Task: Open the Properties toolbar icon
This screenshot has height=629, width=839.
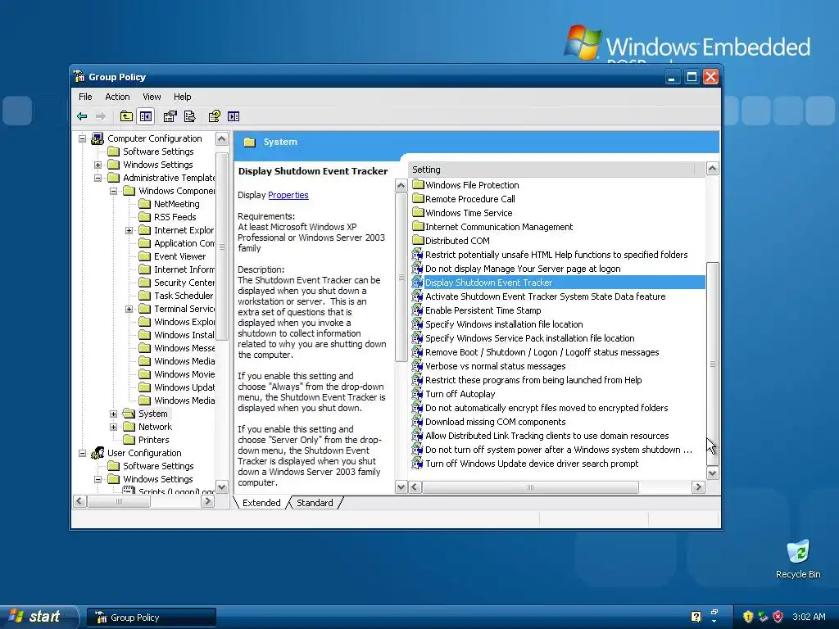Action: [170, 116]
